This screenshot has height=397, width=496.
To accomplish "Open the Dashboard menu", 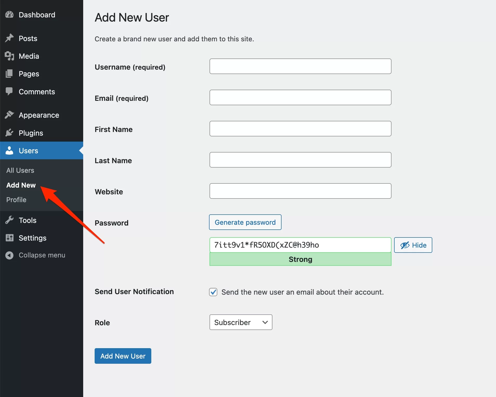I will point(42,15).
